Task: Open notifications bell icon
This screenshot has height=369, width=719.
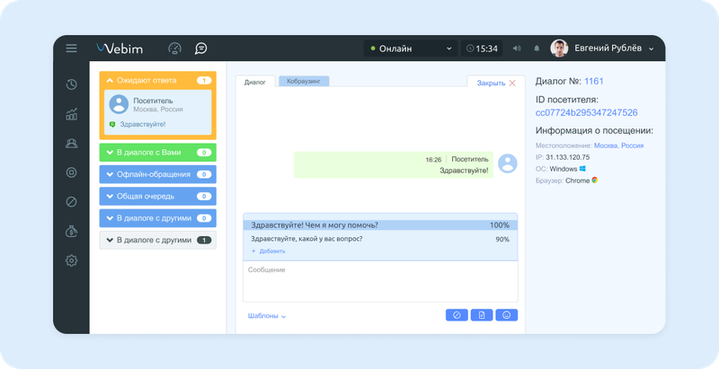Action: point(537,48)
